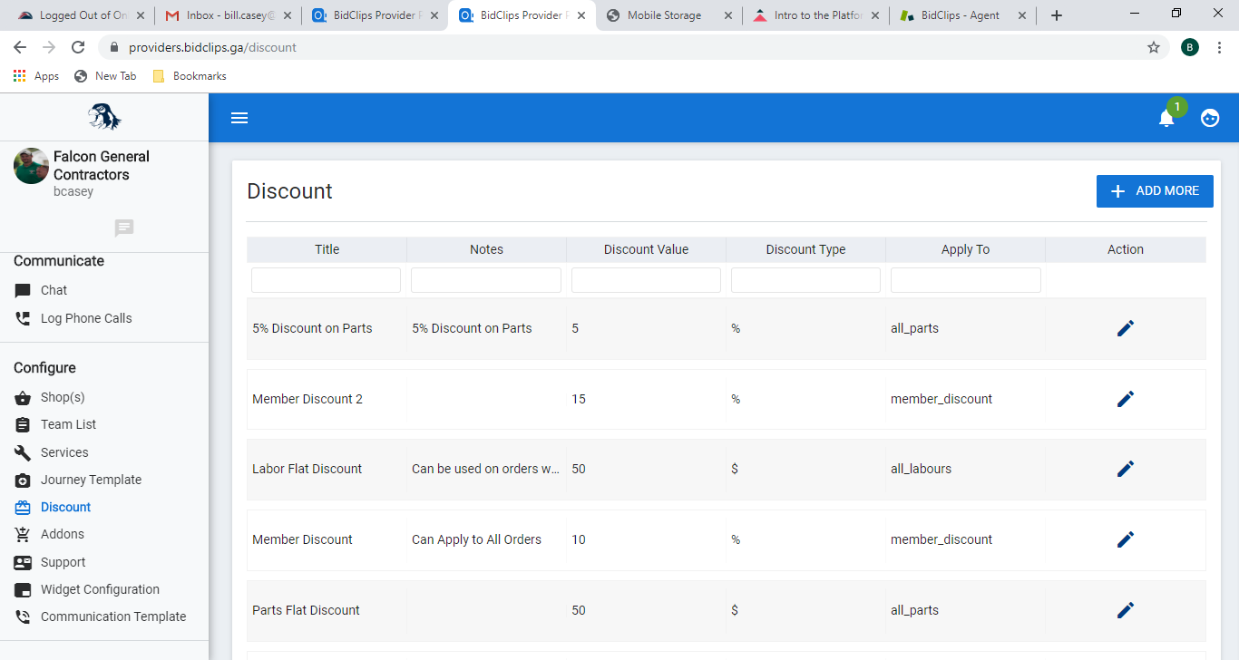Image resolution: width=1239 pixels, height=660 pixels.
Task: Click the Falcon logo in sidebar
Action: coord(104,117)
